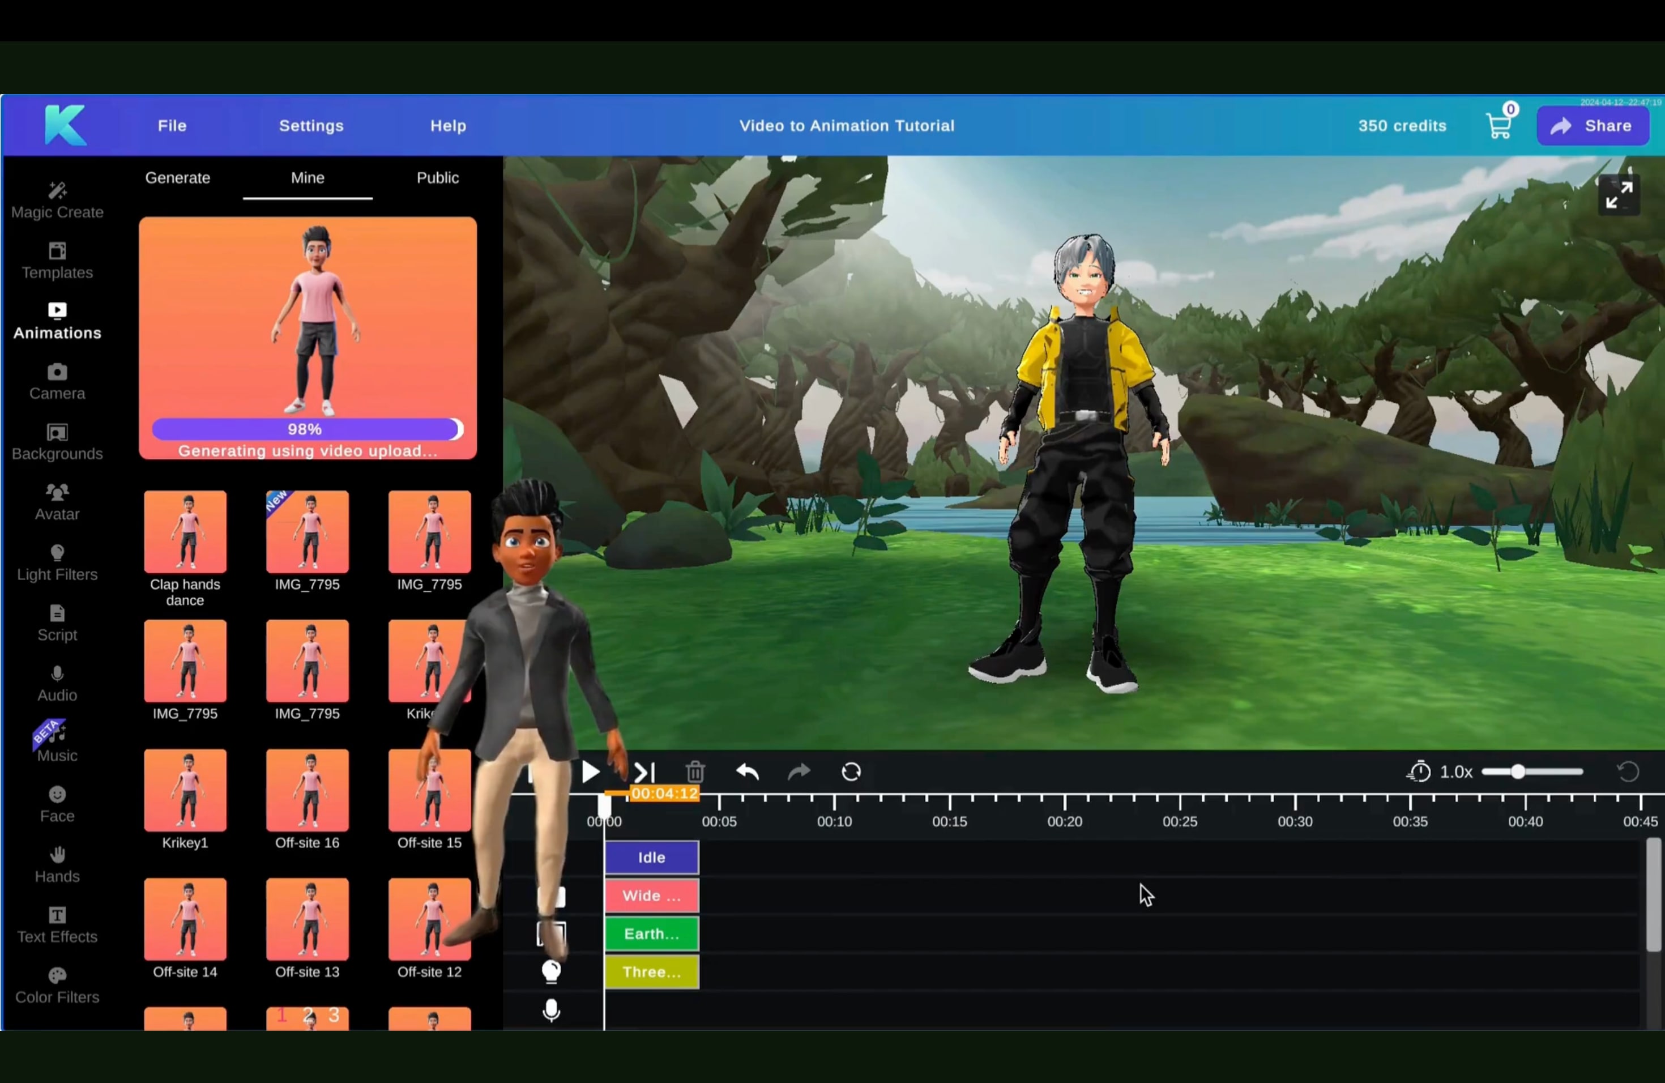Open the File menu
The height and width of the screenshot is (1083, 1665).
click(x=172, y=126)
